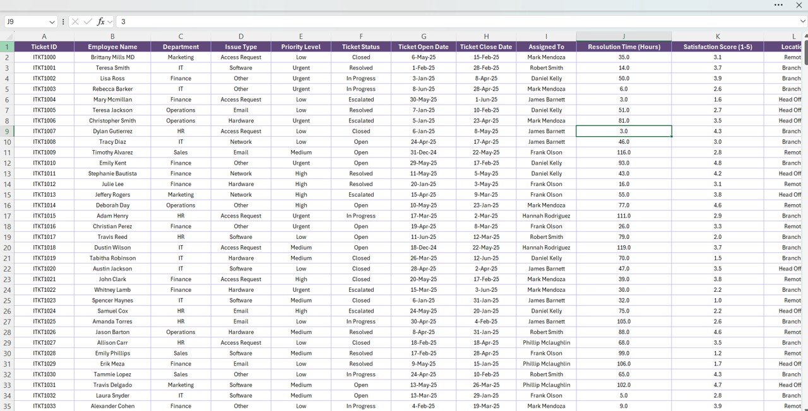Click the Enter checkmark in formula bar

(87, 21)
